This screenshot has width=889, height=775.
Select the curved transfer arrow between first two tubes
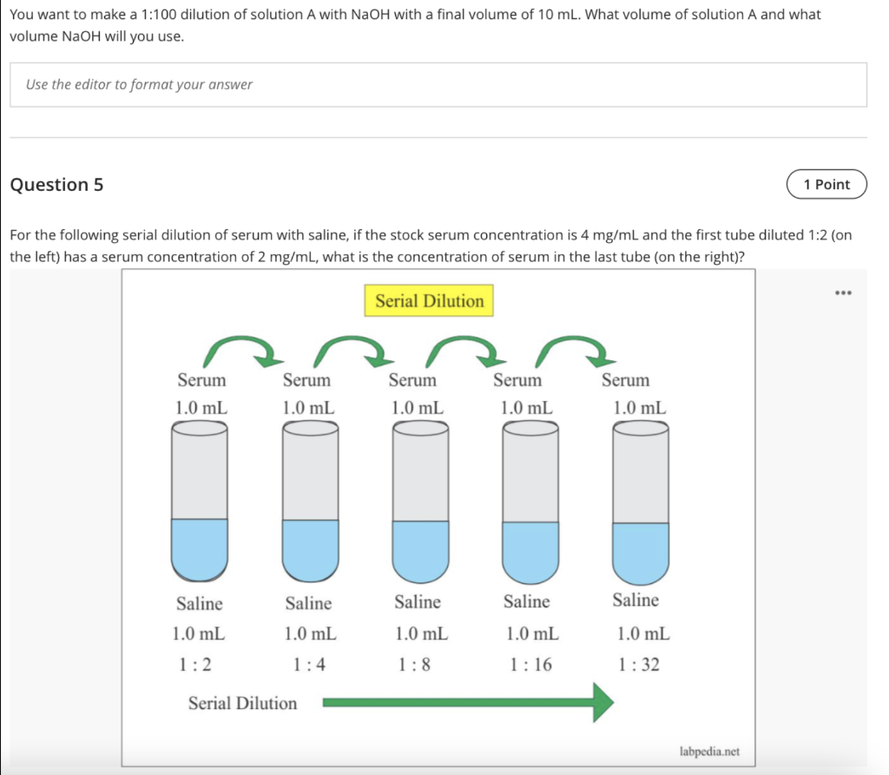(x=240, y=347)
